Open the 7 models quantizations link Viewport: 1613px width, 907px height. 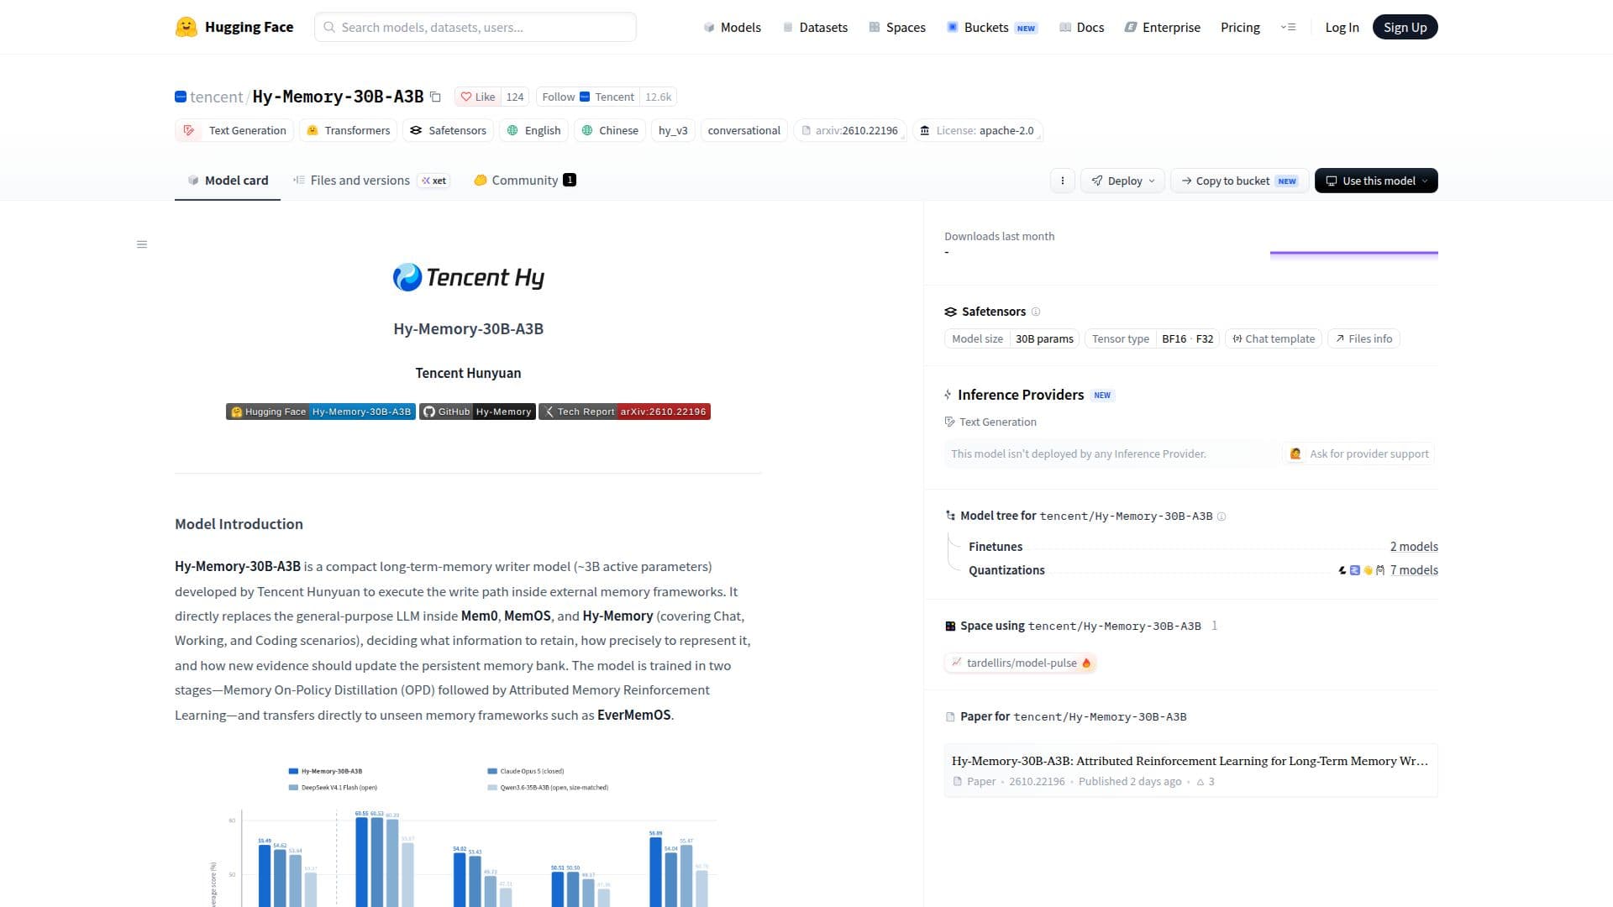[x=1414, y=570]
